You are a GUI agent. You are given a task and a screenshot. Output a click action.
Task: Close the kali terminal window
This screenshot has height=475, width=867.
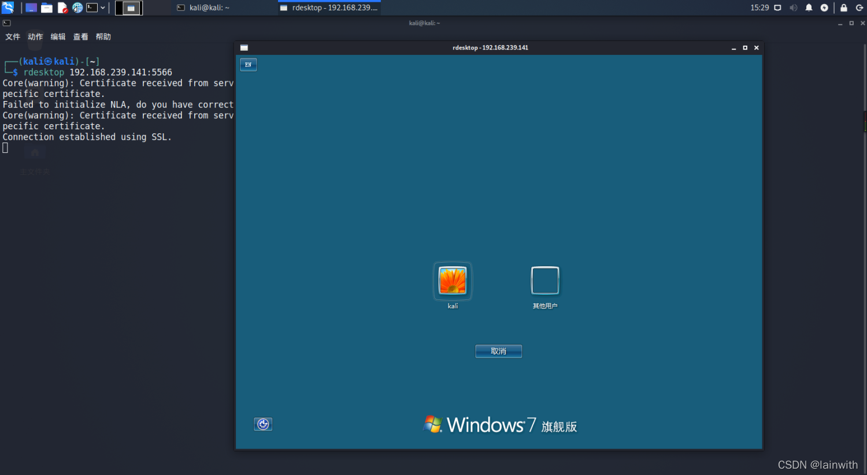(x=862, y=24)
